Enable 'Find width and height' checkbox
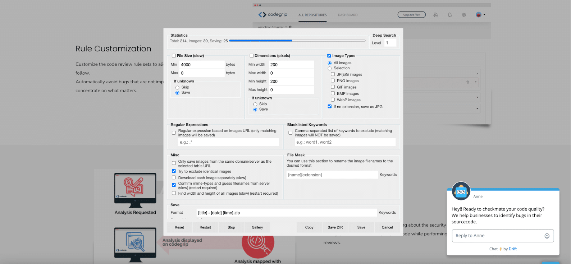571x264 pixels. click(x=174, y=193)
